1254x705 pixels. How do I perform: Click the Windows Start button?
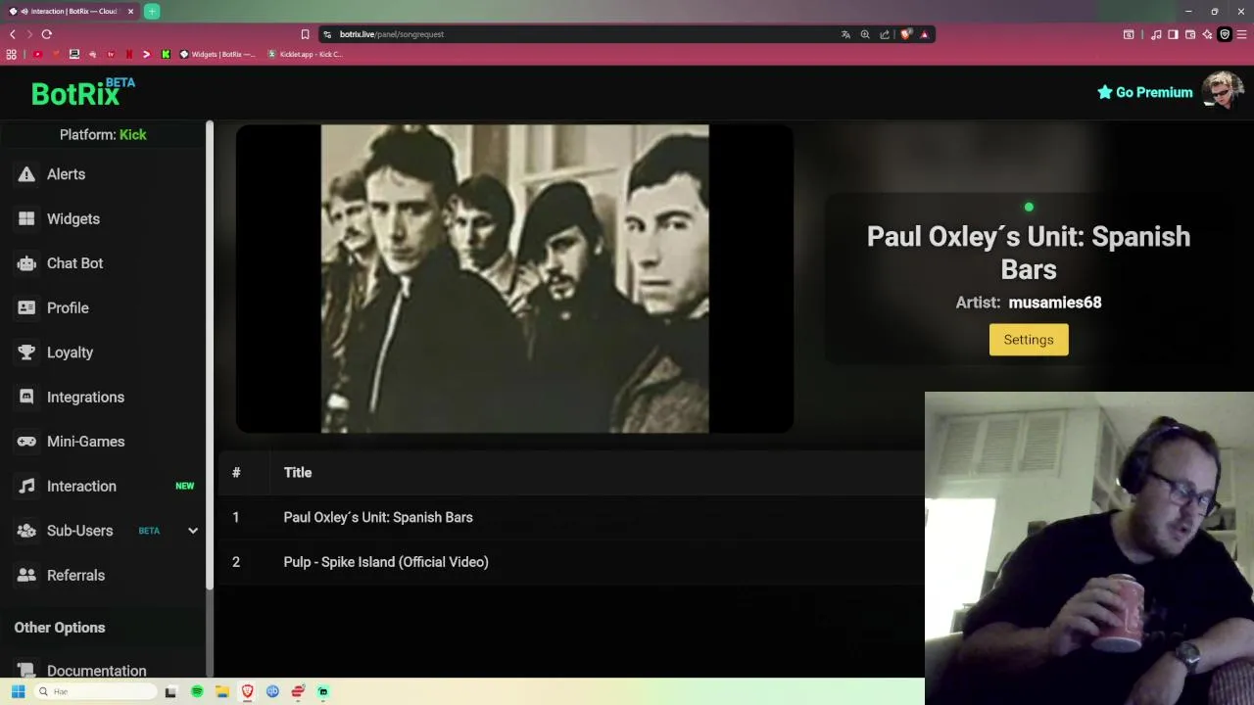click(18, 691)
